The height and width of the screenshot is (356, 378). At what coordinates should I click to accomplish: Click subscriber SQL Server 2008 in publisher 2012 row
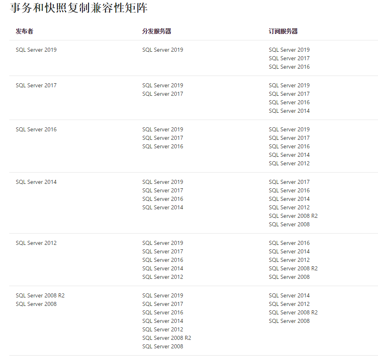289,277
